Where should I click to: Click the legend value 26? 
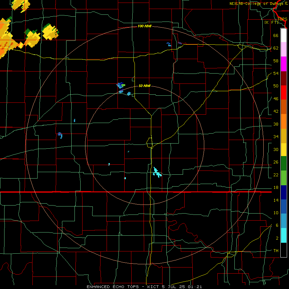(x=276, y=162)
